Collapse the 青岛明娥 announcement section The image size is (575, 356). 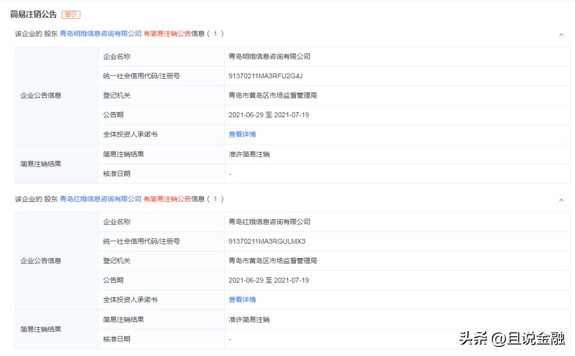[x=561, y=34]
